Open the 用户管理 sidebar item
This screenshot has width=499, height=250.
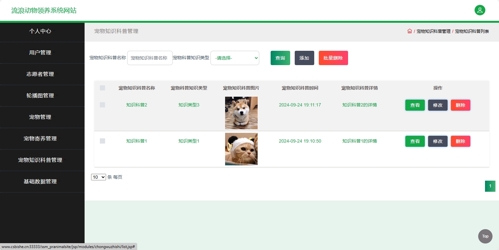click(41, 52)
